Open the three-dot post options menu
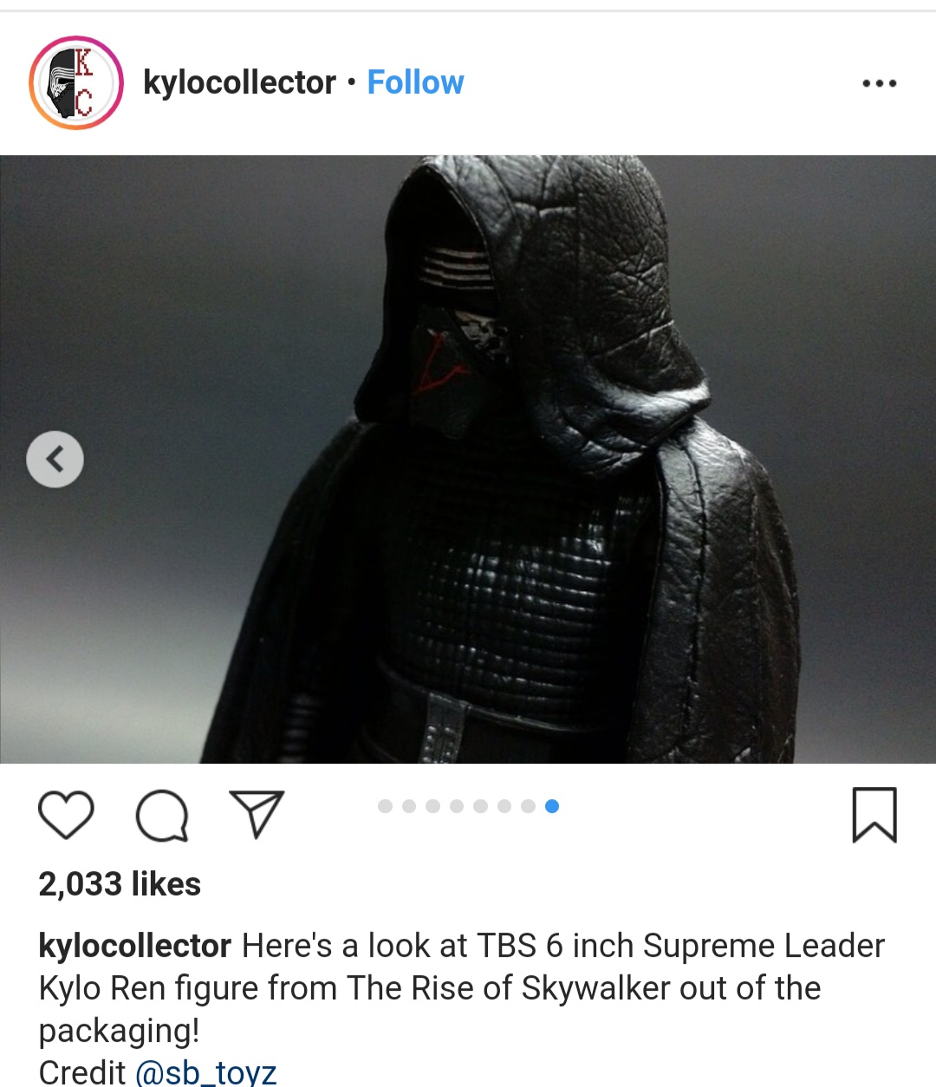This screenshot has width=936, height=1087. pyautogui.click(x=880, y=83)
